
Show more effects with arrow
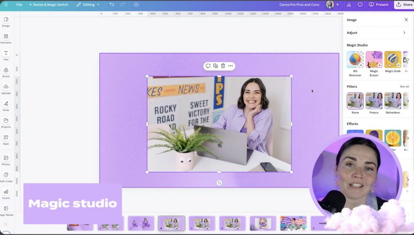pos(408,138)
